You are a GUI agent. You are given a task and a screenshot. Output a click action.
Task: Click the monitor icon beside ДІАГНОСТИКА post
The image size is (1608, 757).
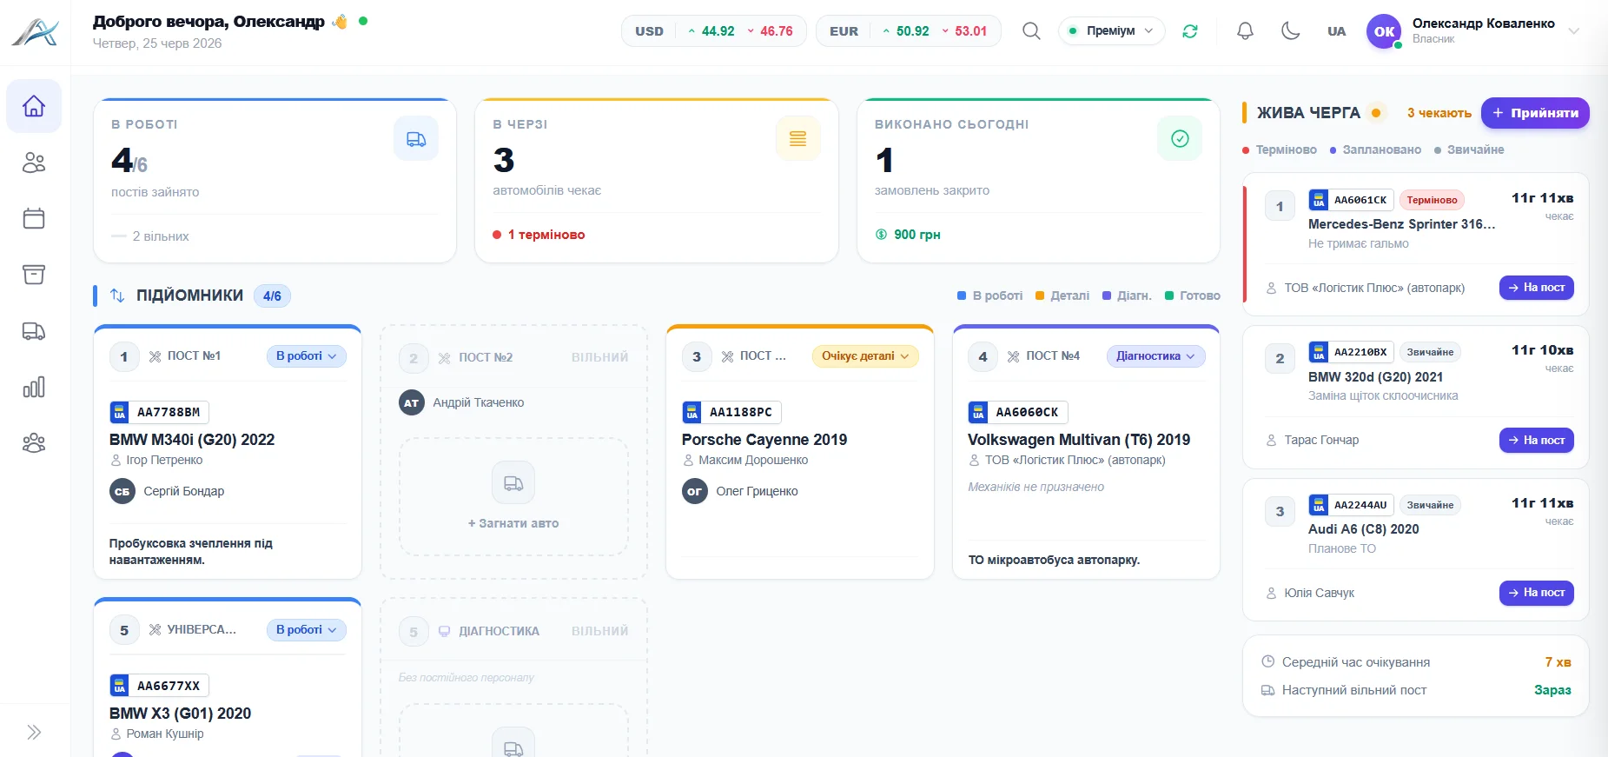pos(444,631)
